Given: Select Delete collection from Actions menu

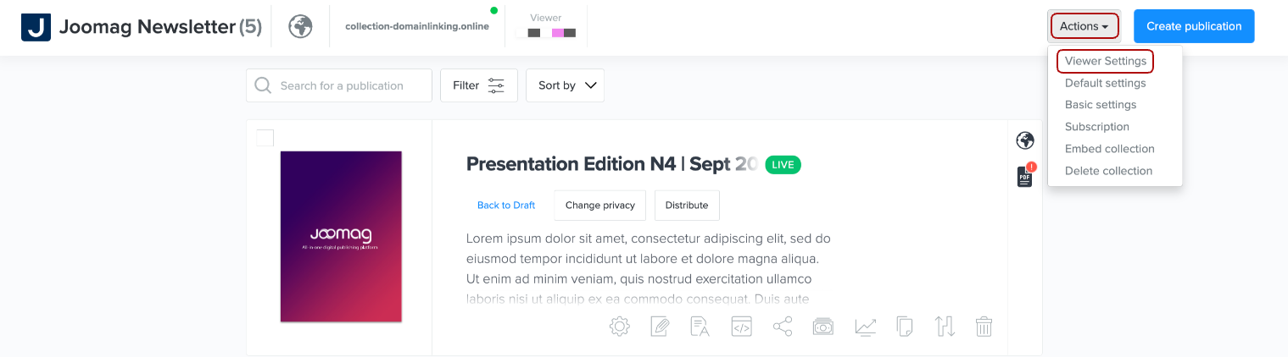Looking at the screenshot, I should (x=1108, y=171).
